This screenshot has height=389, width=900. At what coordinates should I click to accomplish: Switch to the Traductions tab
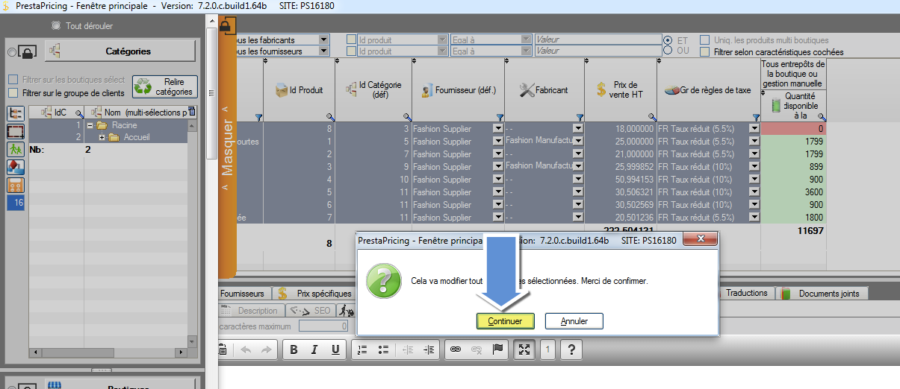pyautogui.click(x=745, y=294)
